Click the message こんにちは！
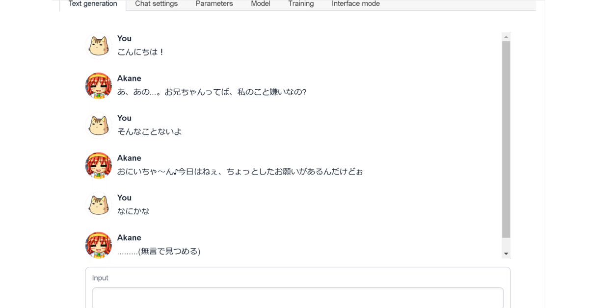The width and height of the screenshot is (589, 308). tap(140, 52)
